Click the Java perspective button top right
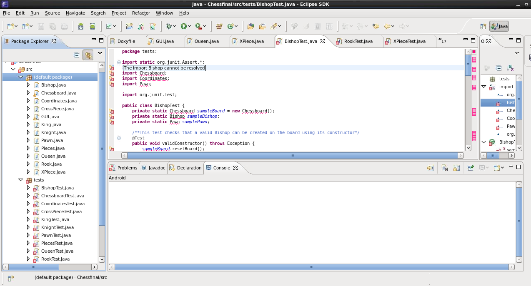This screenshot has width=531, height=286. click(498, 25)
